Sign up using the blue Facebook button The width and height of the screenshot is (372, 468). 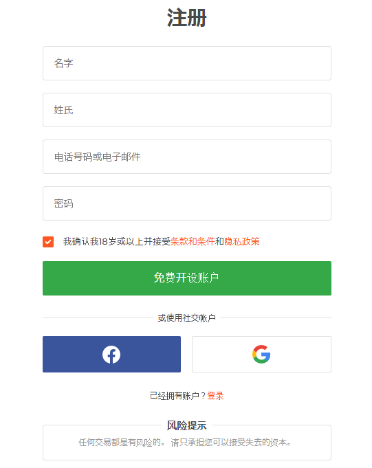pos(111,355)
